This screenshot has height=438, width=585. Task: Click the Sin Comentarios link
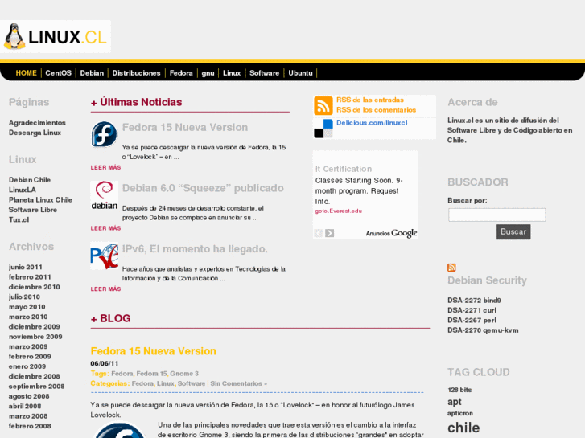[238, 383]
